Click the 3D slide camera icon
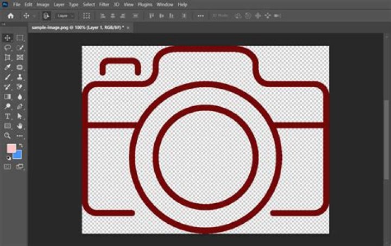Viewport: 391px width, 246px height. tap(268, 16)
